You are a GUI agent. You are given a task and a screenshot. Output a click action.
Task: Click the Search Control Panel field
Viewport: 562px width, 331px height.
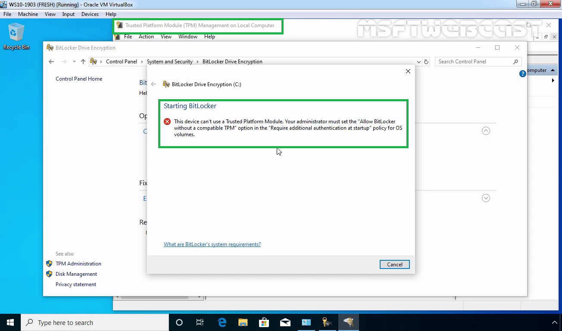tap(478, 62)
